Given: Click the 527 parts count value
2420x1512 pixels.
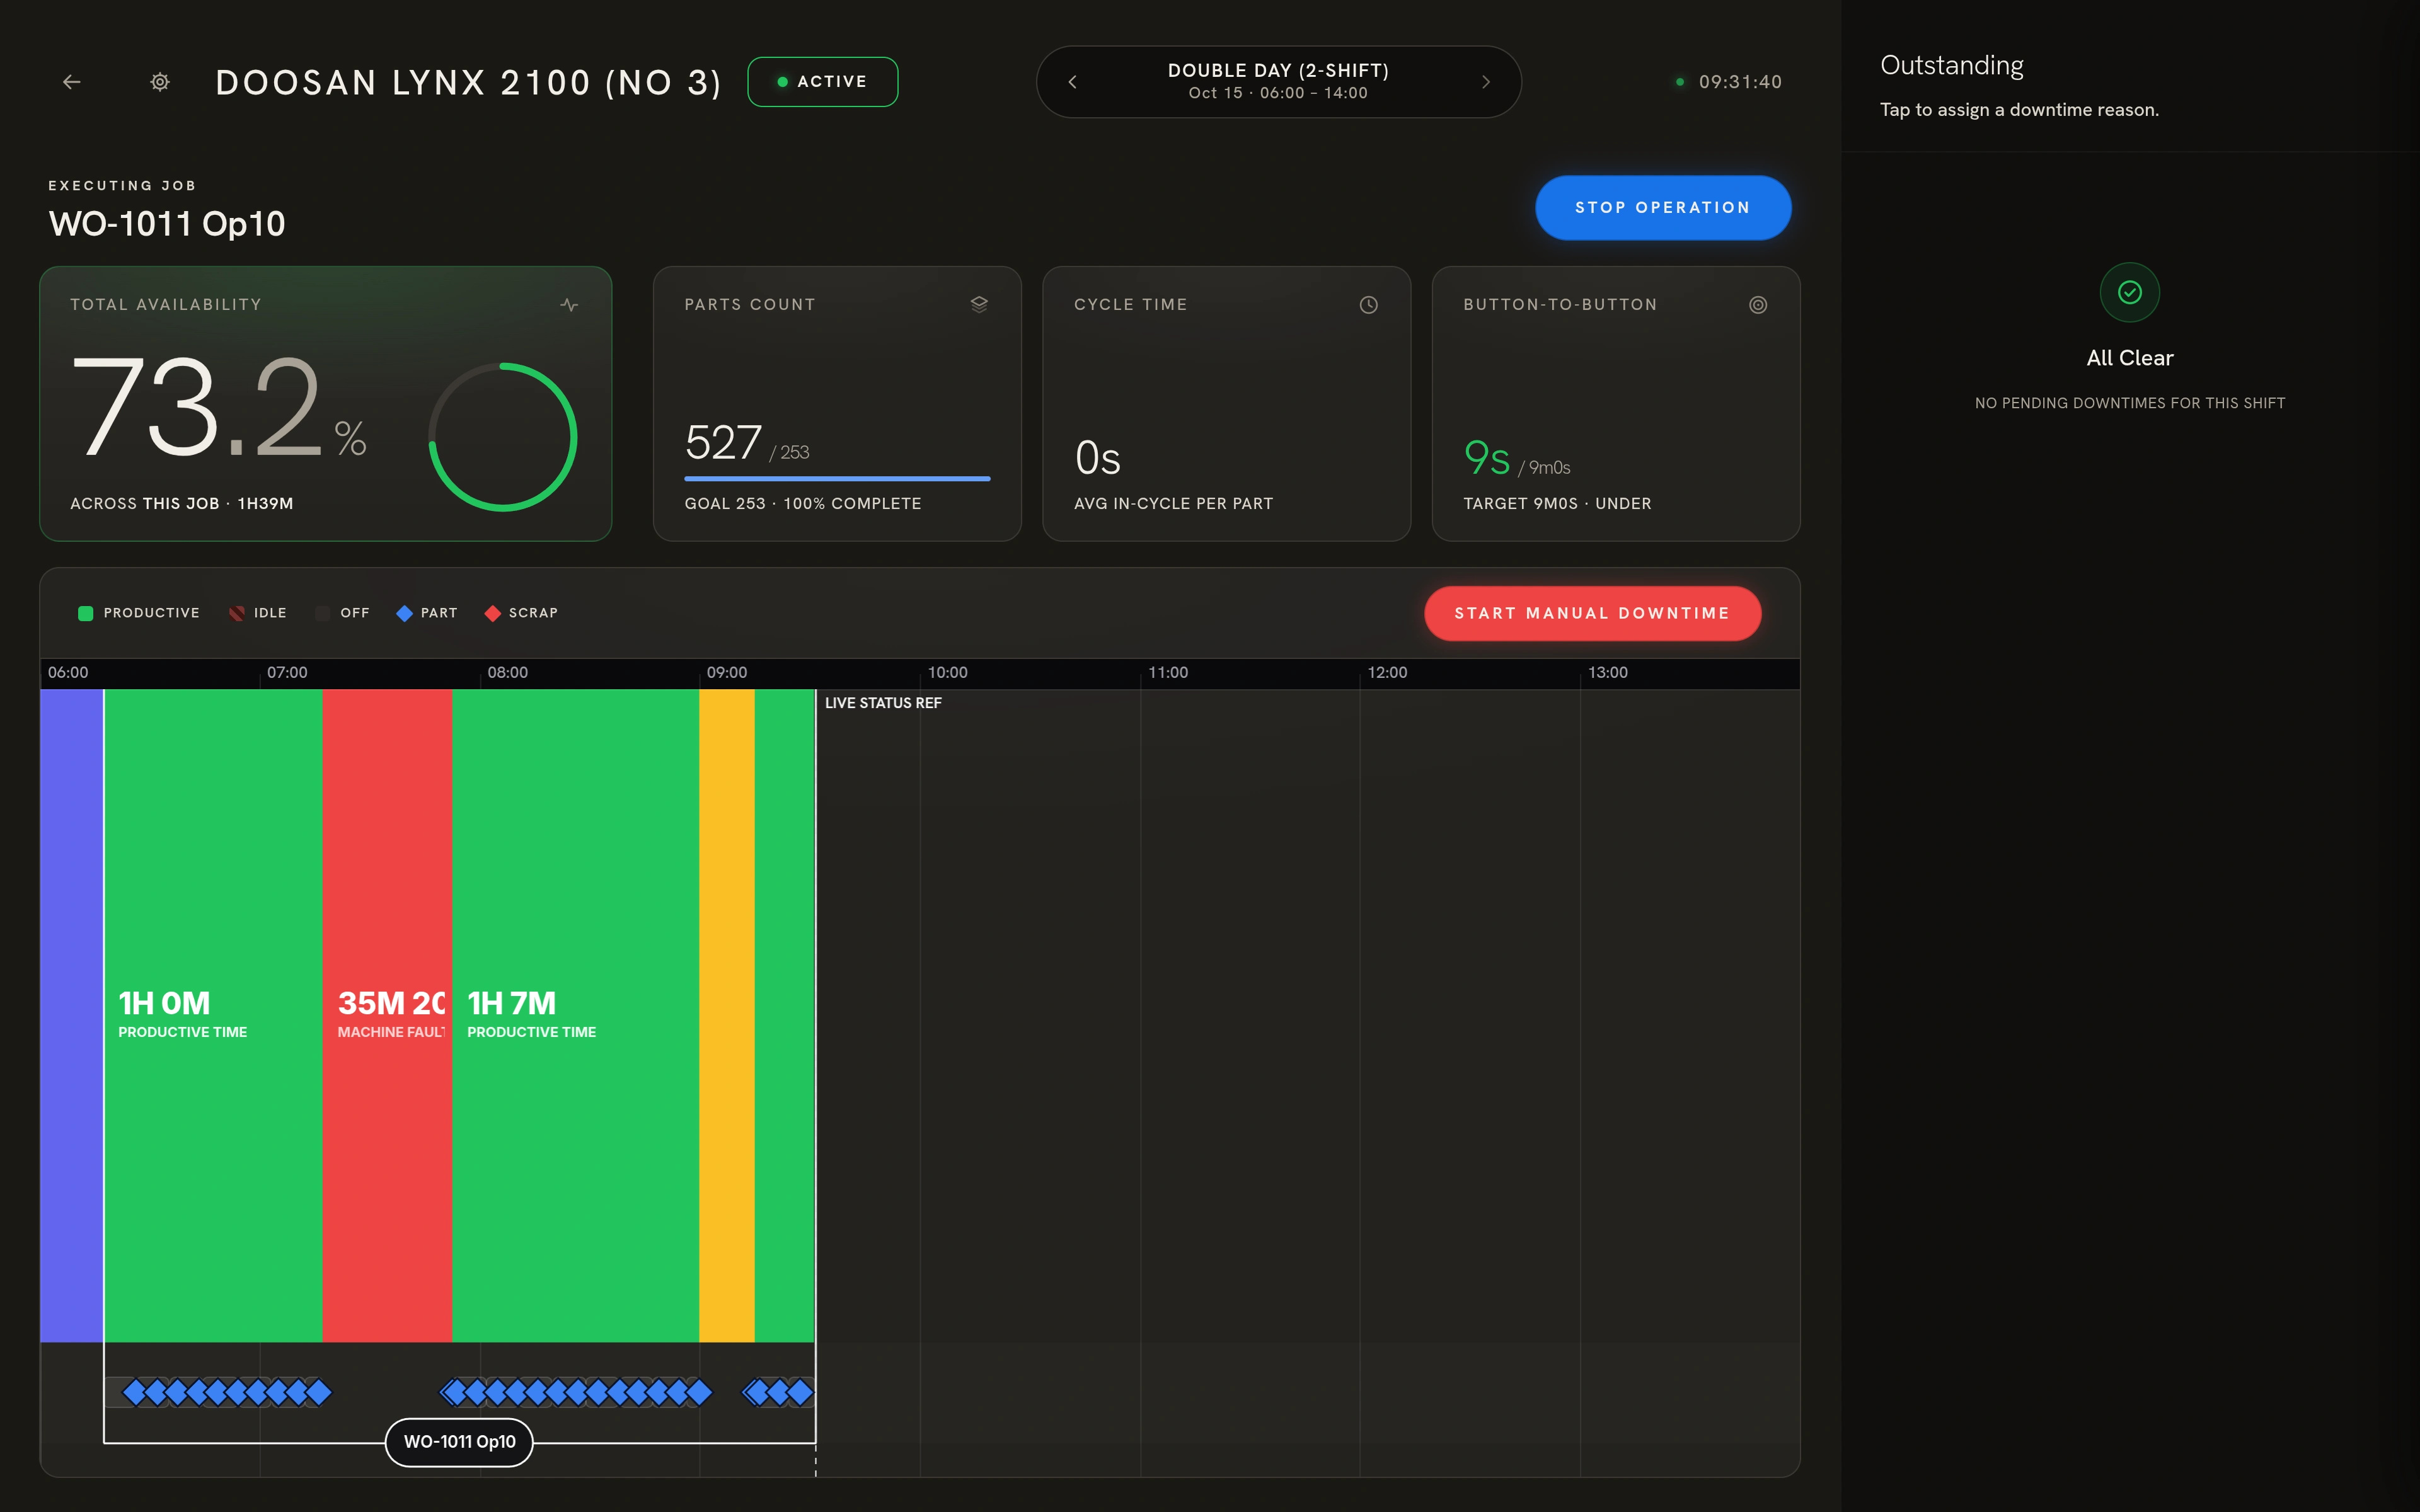Looking at the screenshot, I should (723, 443).
